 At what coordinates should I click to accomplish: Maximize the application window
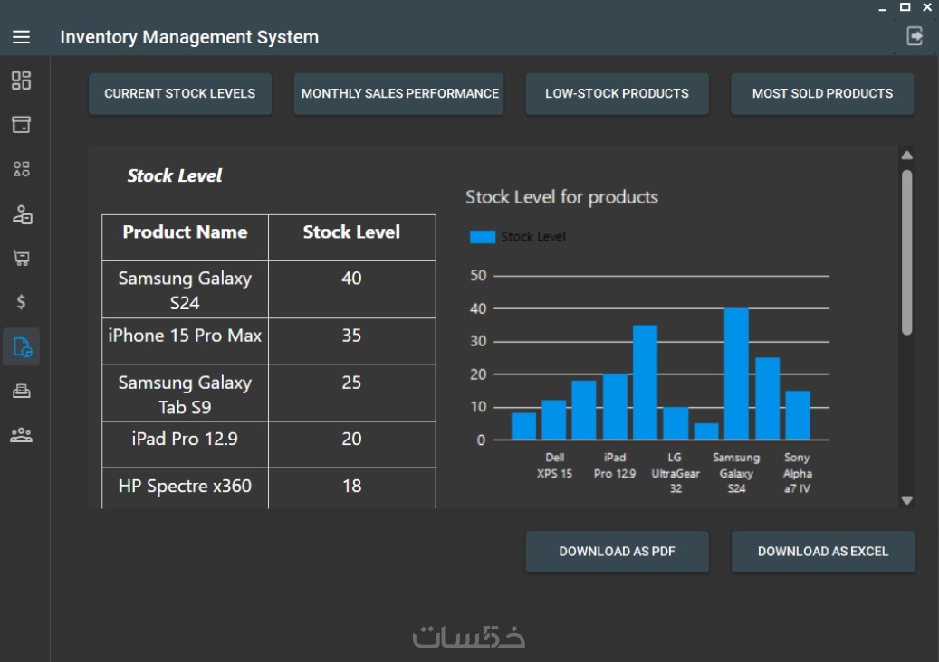click(905, 7)
